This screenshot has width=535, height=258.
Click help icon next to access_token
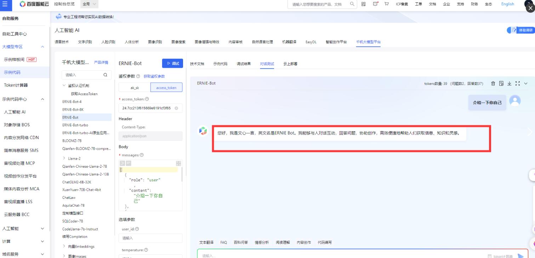147,99
